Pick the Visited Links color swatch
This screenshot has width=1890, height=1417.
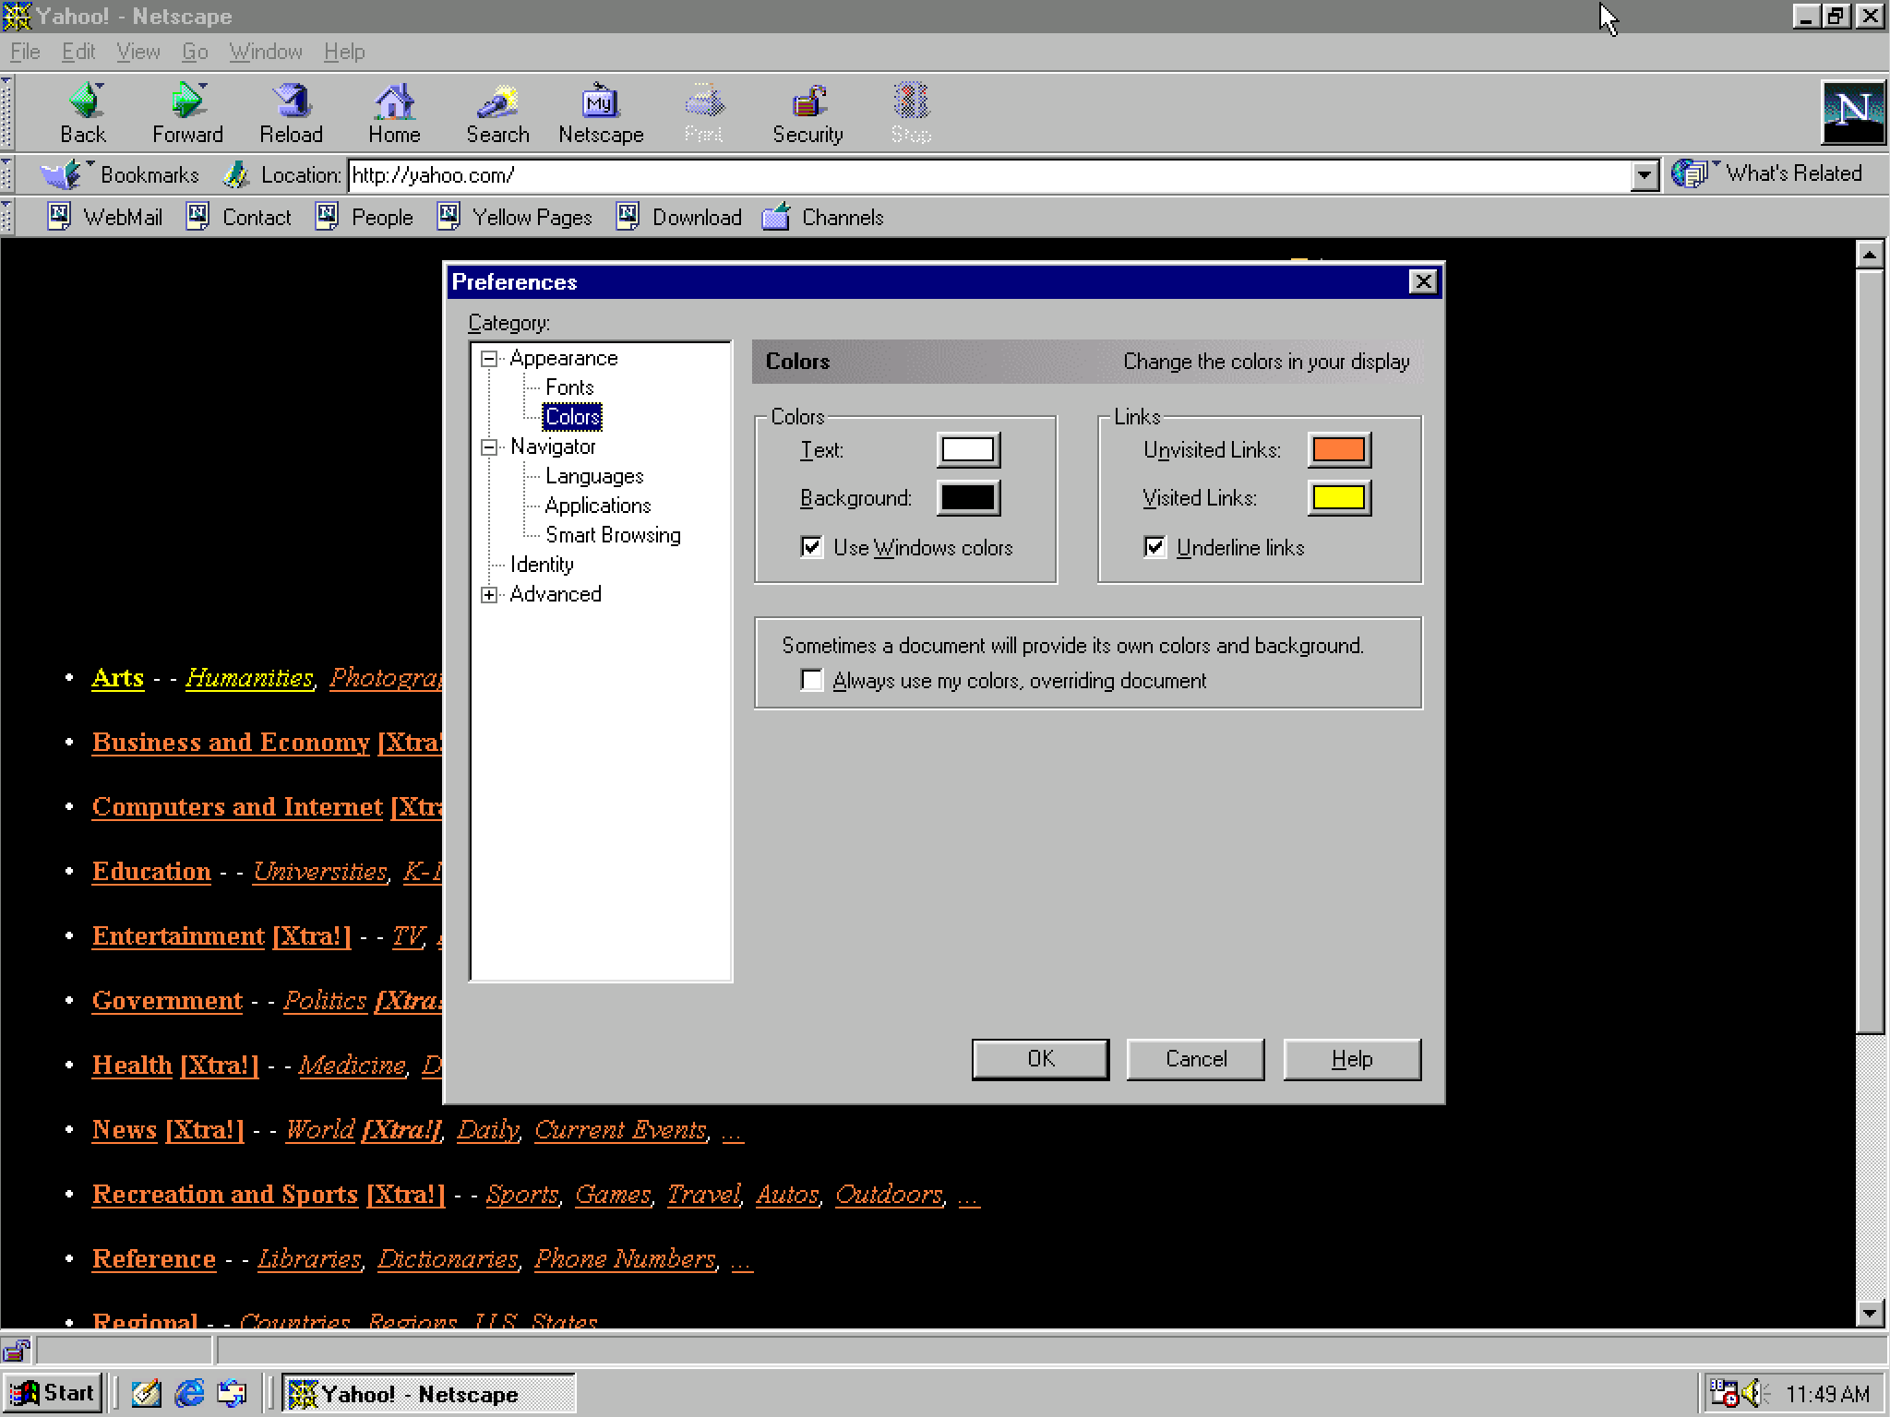(1339, 498)
